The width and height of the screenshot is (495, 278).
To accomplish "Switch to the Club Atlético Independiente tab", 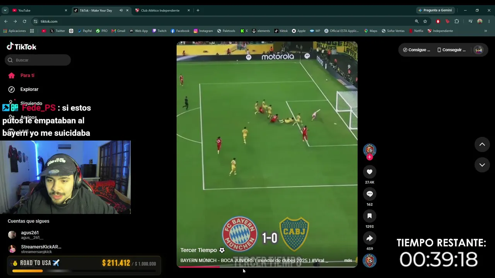I will coord(162,10).
